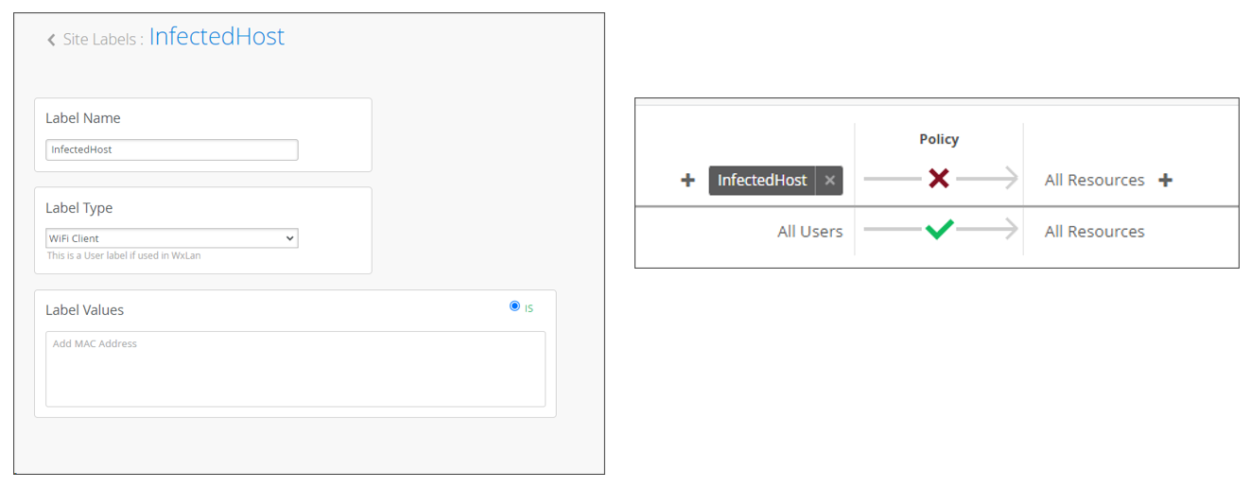
Task: Click All Resources in the InfectedHost row
Action: (1094, 180)
